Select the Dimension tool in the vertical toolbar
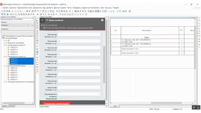The width and height of the screenshot is (201, 113). tap(37, 57)
